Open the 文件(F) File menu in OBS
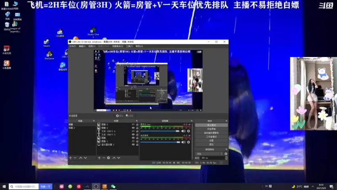This screenshot has width=337, height=190. click(x=72, y=46)
